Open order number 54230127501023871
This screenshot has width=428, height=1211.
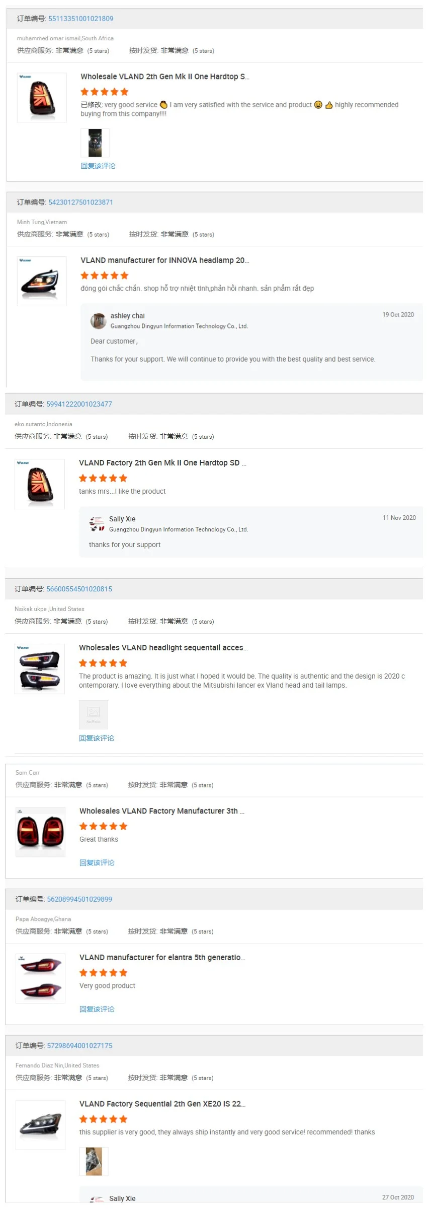[x=80, y=203]
